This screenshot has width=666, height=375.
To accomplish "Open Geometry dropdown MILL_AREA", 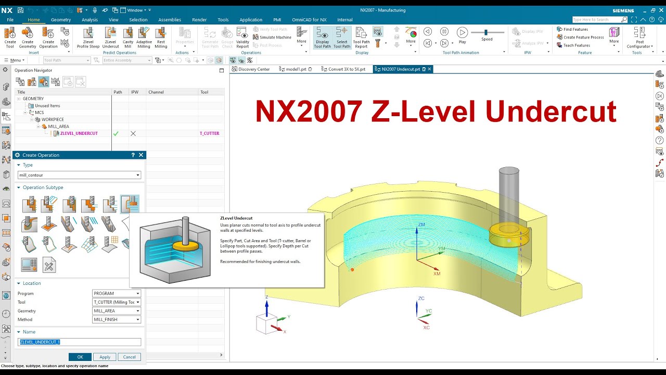I will [x=117, y=311].
